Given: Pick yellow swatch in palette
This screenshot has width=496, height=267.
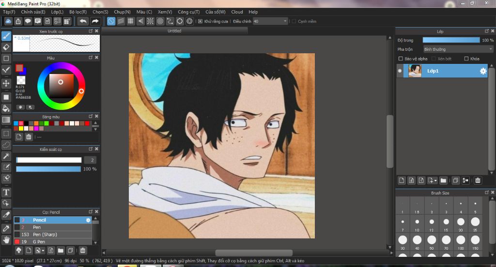Looking at the screenshot, I should (x=21, y=129).
